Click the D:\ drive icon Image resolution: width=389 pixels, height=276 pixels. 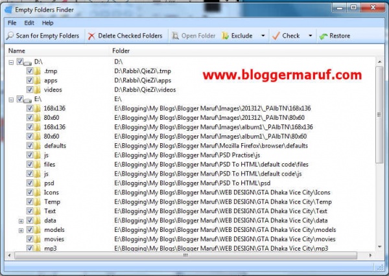coord(27,62)
